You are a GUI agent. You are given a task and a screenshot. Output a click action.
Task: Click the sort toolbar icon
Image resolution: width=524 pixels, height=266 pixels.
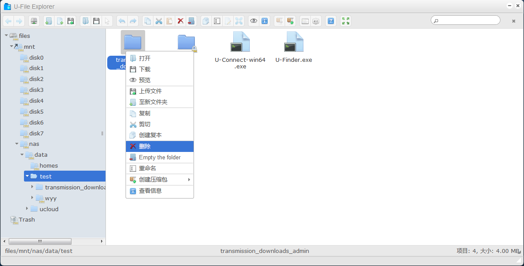tap(316, 21)
